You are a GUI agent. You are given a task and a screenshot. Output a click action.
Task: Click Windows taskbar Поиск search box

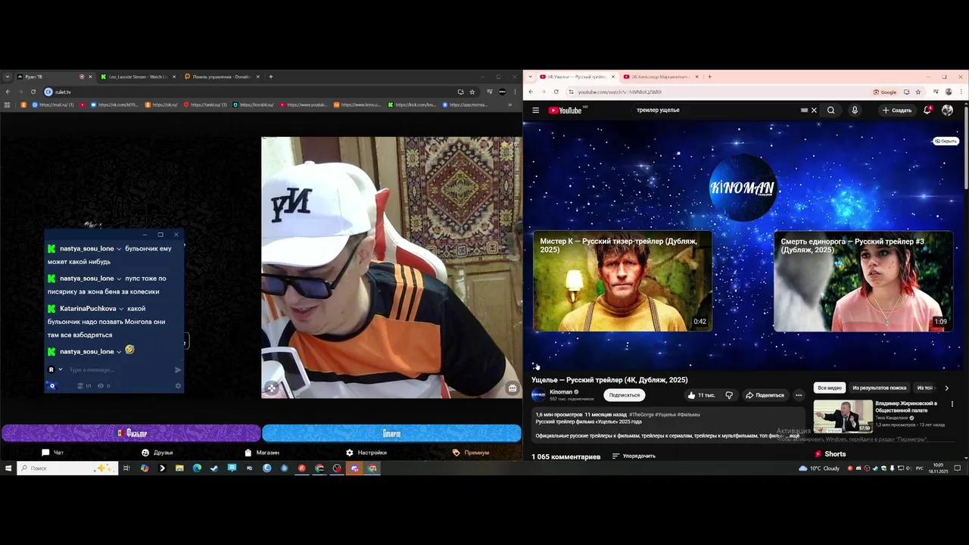tap(67, 469)
